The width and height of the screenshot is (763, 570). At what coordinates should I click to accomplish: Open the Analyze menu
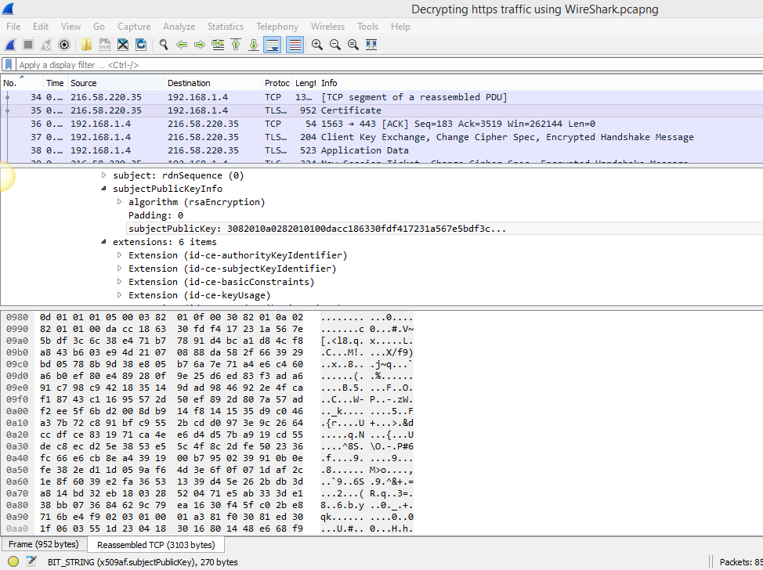[179, 27]
